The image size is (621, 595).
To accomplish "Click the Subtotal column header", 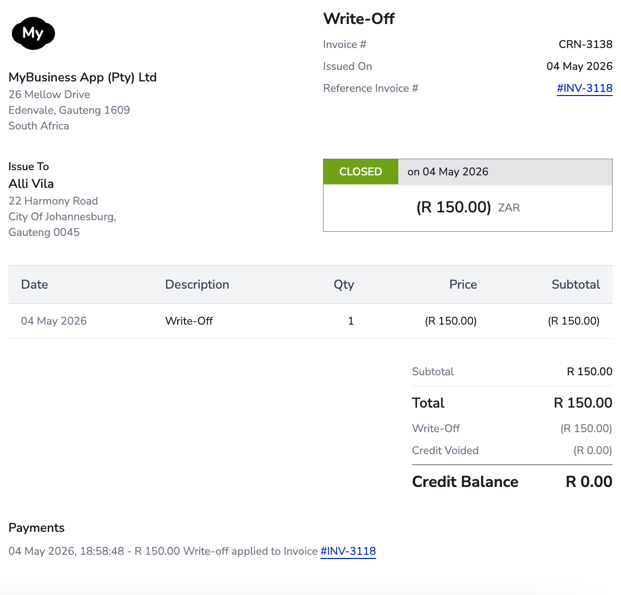I will (576, 284).
